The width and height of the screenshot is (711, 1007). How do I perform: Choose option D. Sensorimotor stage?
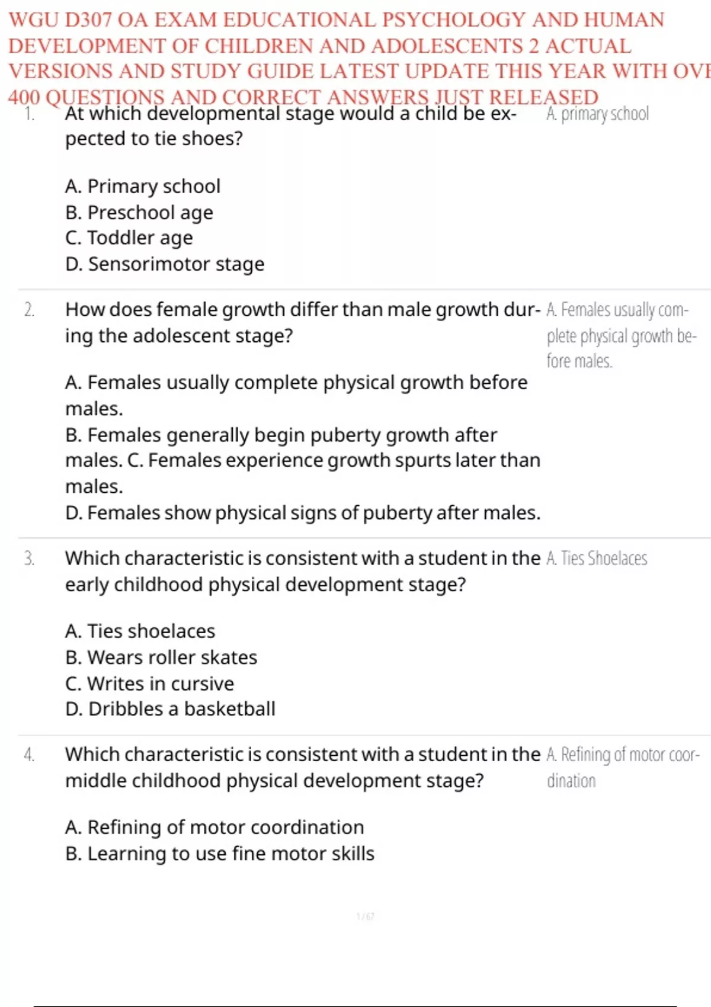(165, 264)
